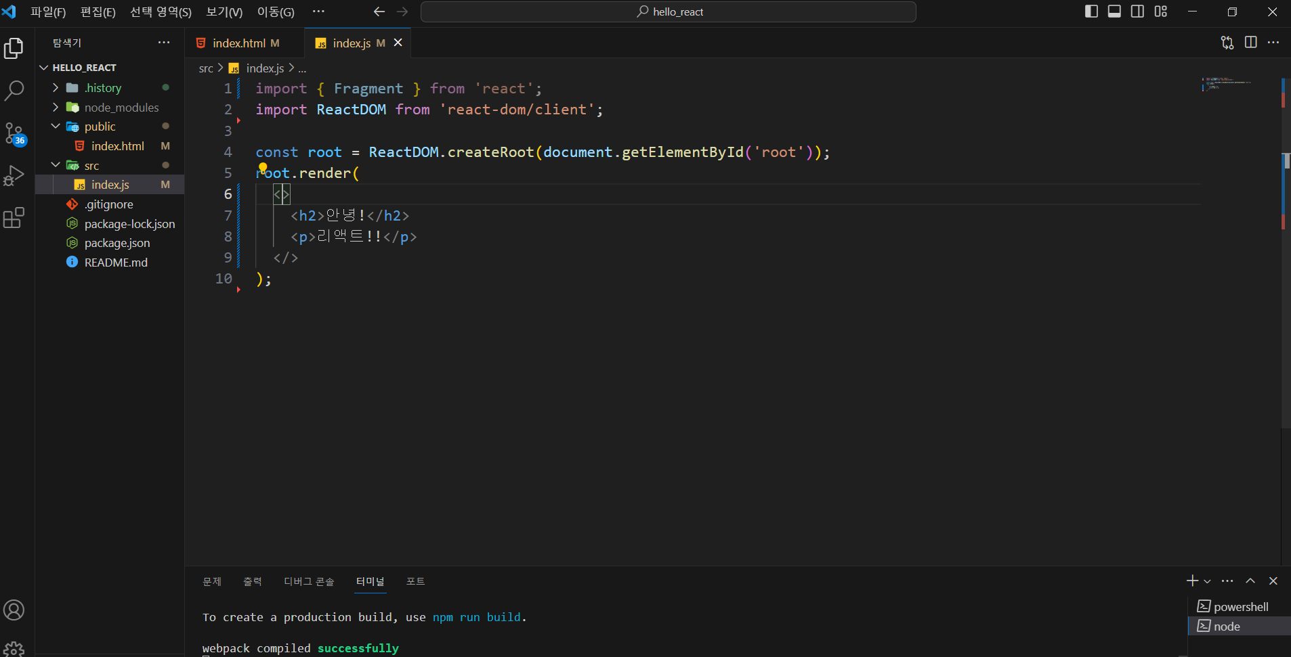This screenshot has width=1291, height=657.
Task: Click the editor vertical scrollbar
Action: [x=1286, y=254]
